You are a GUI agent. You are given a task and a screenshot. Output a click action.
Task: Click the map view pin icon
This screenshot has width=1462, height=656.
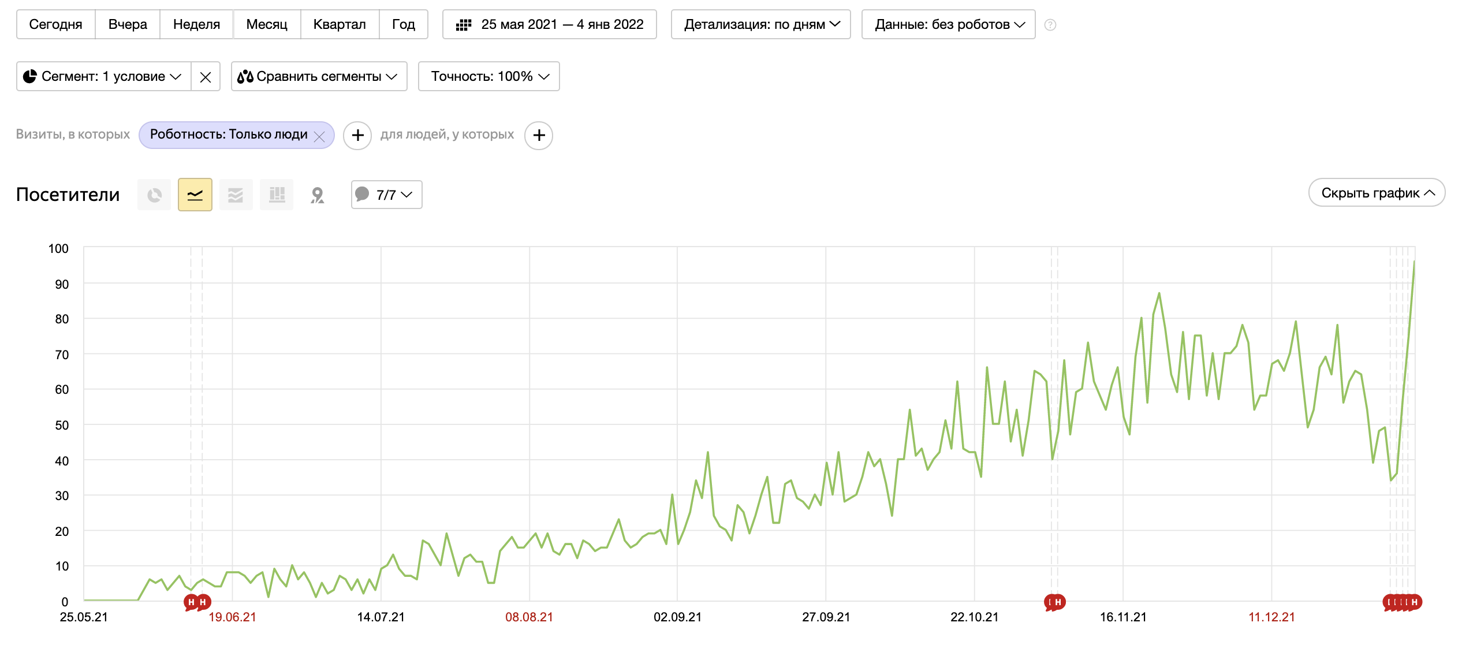pos(317,195)
